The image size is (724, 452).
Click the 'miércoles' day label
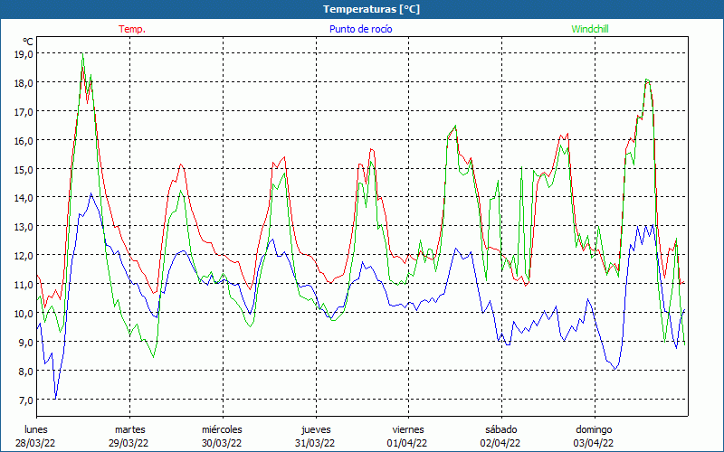(222, 429)
